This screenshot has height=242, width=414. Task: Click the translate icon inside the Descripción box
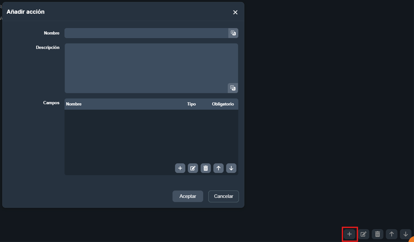[x=233, y=88]
